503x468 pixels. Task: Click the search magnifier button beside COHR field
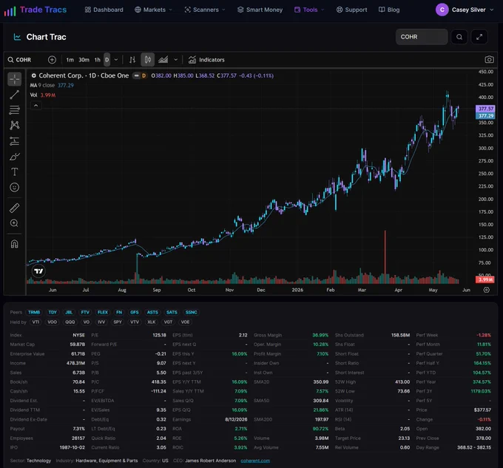459,37
